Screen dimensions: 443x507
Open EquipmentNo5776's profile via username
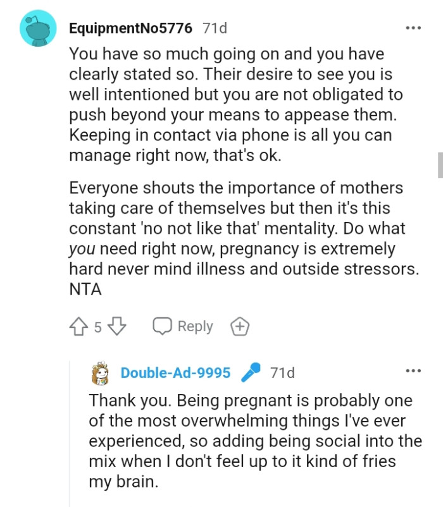point(131,28)
